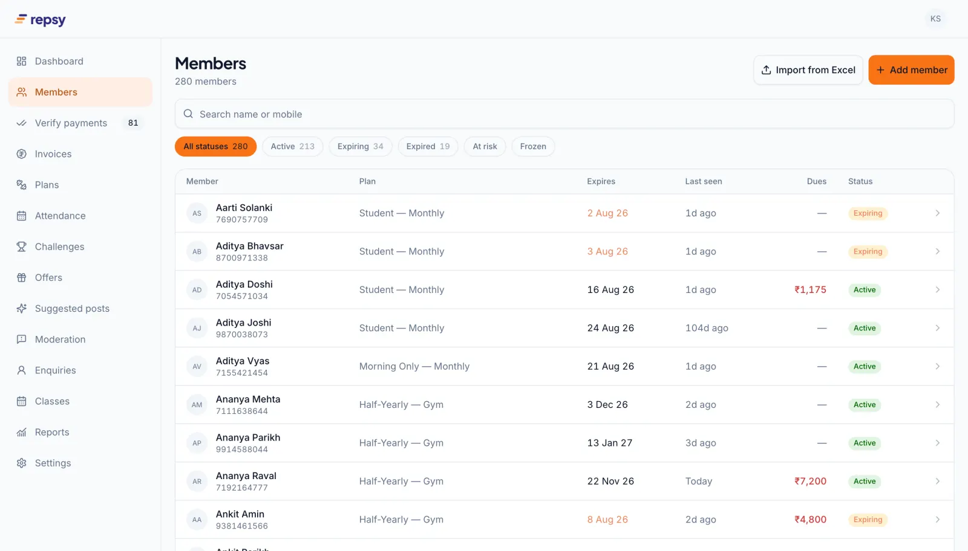The image size is (968, 551).
Task: Open Ankit Amin row chevron
Action: coord(937,520)
